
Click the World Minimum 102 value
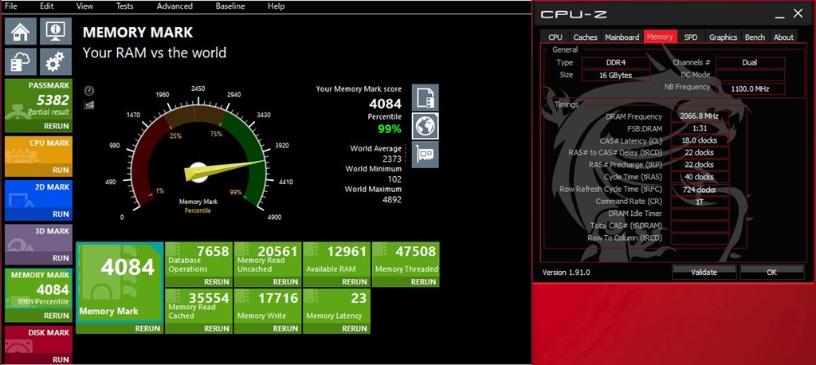394,179
